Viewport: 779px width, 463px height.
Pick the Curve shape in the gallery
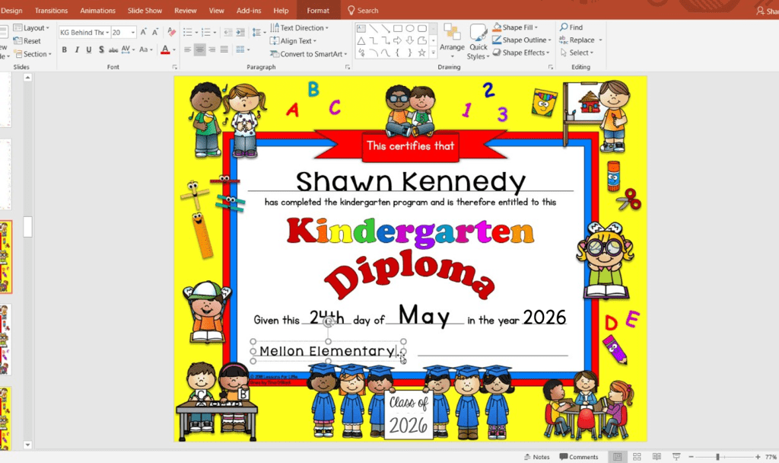[386, 53]
